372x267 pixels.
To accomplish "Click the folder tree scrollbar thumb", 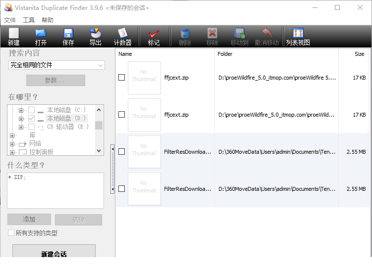I will coord(99,125).
